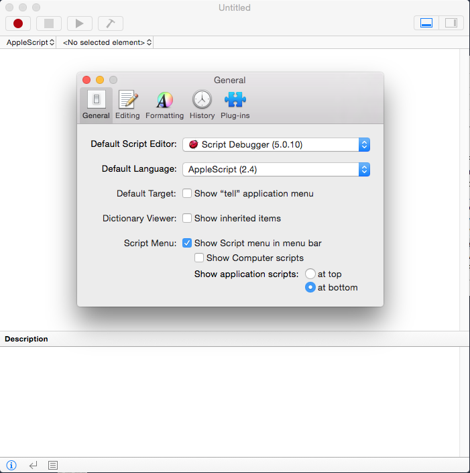Close the General preferences window
470x473 pixels.
tap(86, 80)
